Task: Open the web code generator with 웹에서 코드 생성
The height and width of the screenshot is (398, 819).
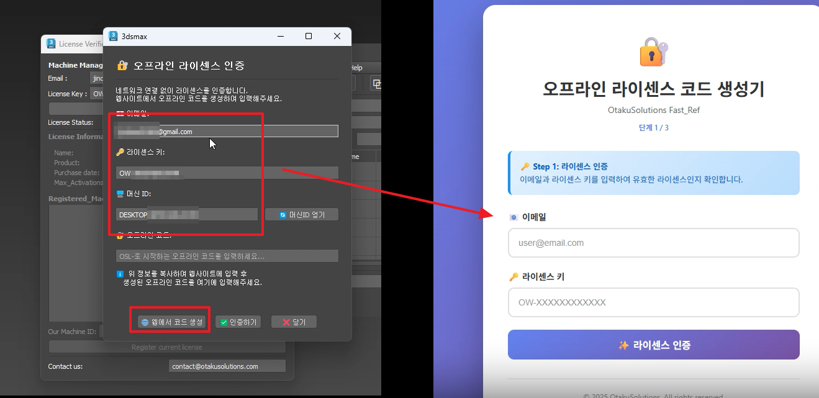Action: point(172,322)
